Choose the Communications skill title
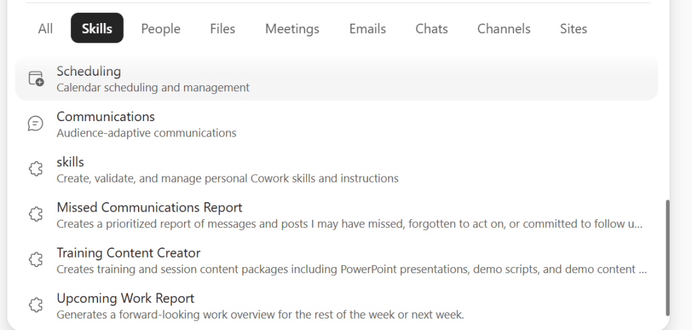 tap(106, 116)
